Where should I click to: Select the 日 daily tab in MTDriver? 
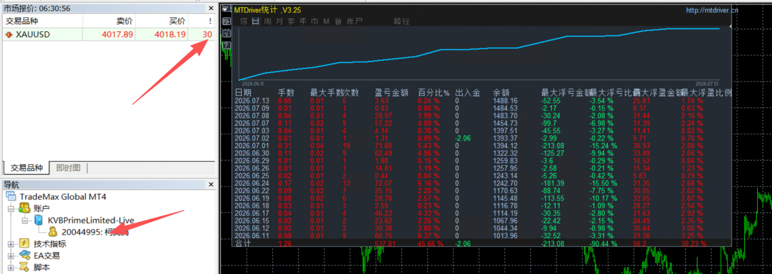[x=255, y=21]
